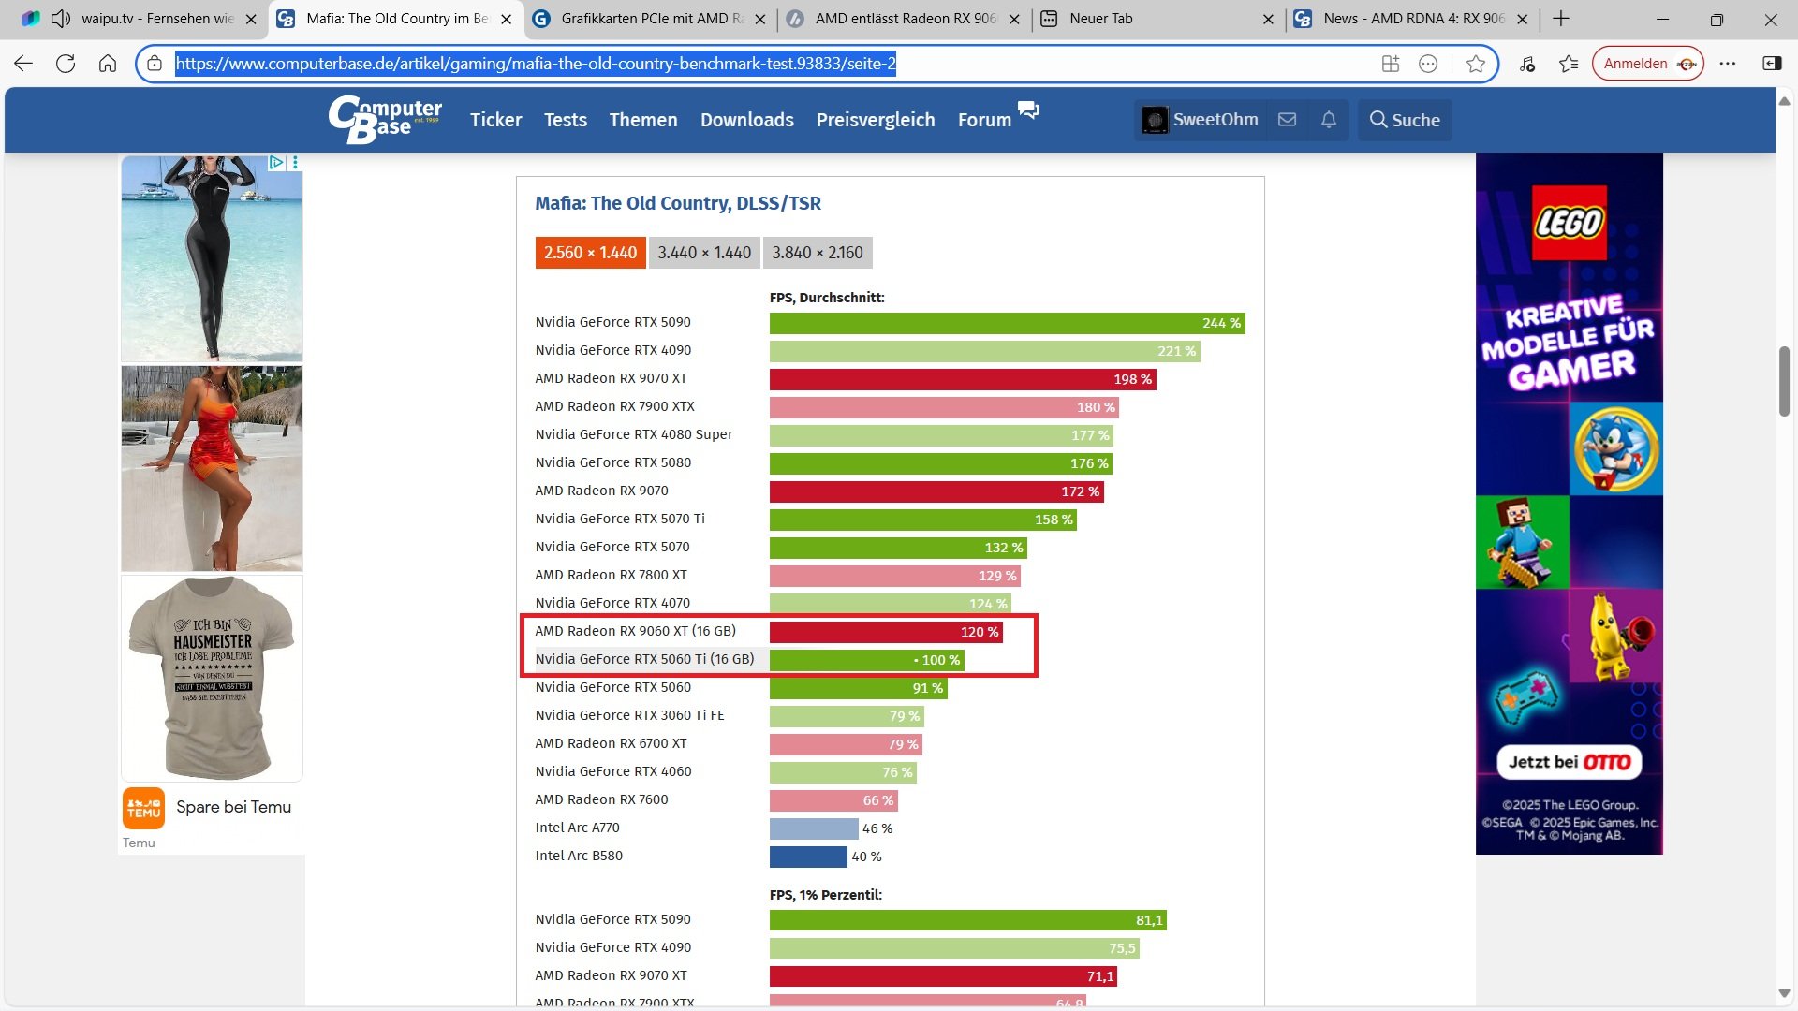This screenshot has width=1798, height=1011.
Task: Open ComputerBase messages envelope icon
Action: 1287,120
